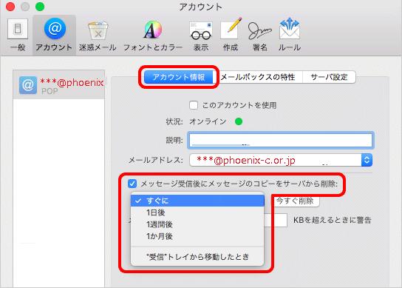Open the ルール (Rules) preferences icon
402x288 pixels.
pyautogui.click(x=290, y=35)
